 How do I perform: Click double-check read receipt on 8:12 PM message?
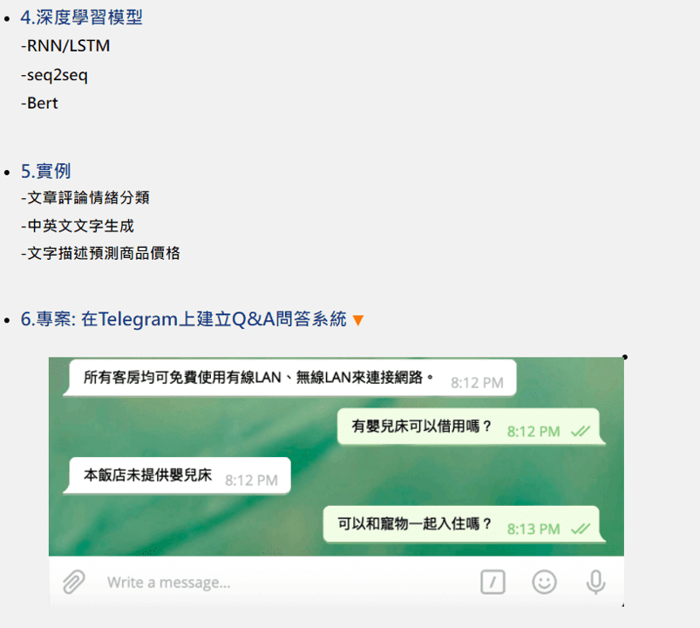(581, 432)
